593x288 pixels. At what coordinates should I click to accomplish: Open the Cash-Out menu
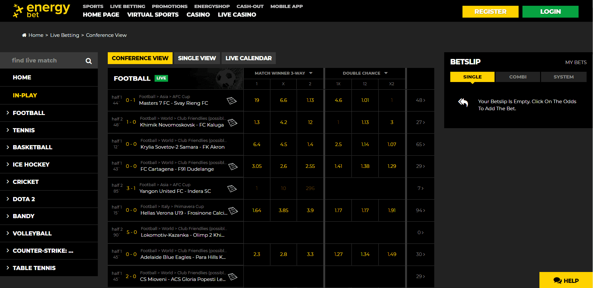click(x=250, y=6)
